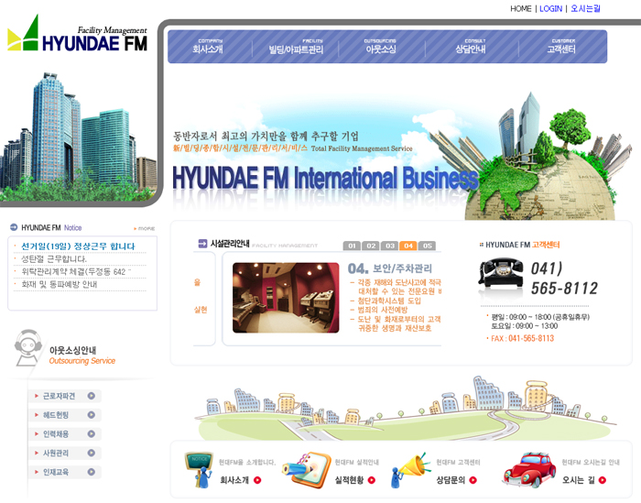Open the 오시는길 link in top header
Image resolution: width=641 pixels, height=503 pixels.
585,8
